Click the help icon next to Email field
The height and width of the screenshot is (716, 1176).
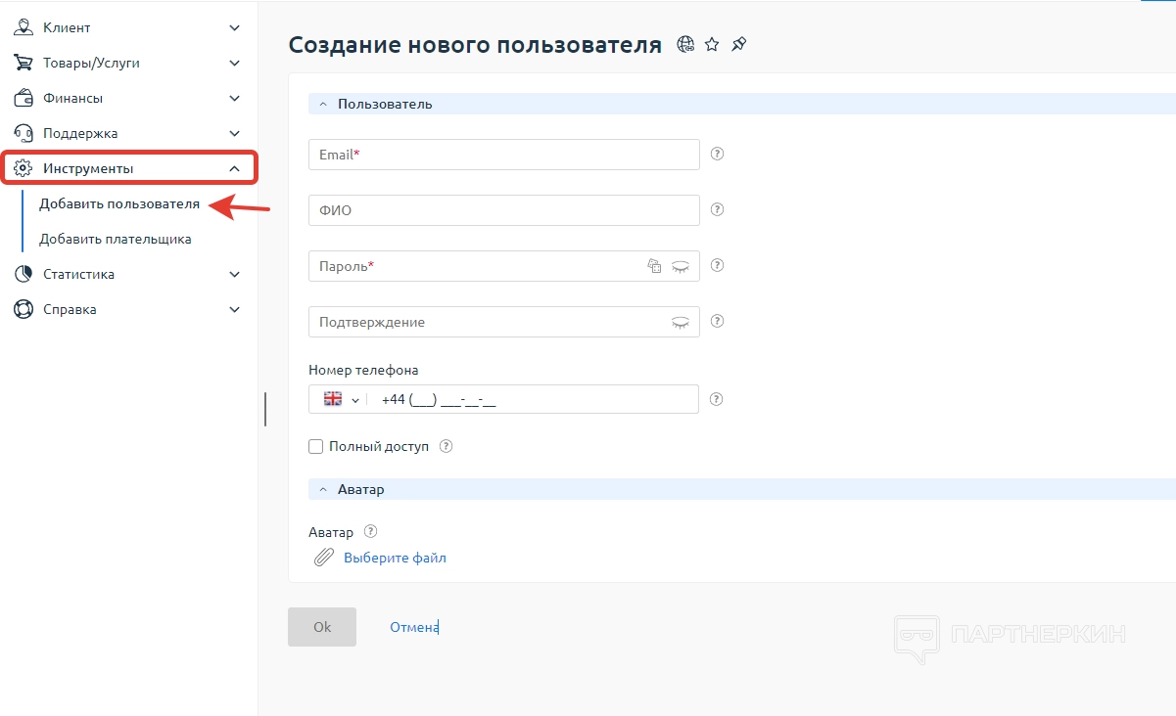coord(717,154)
